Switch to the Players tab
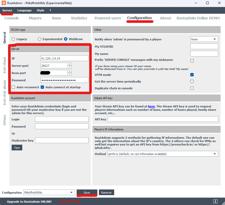The height and width of the screenshot is (205, 225). [35, 18]
